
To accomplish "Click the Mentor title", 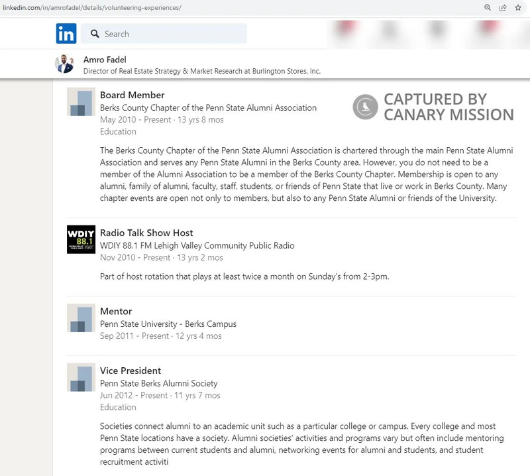I will pyautogui.click(x=116, y=311).
